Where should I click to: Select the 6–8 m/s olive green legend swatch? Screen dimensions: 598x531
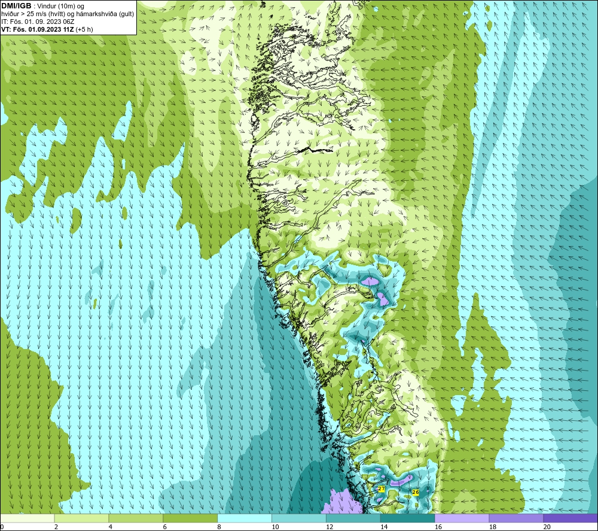[190, 518]
